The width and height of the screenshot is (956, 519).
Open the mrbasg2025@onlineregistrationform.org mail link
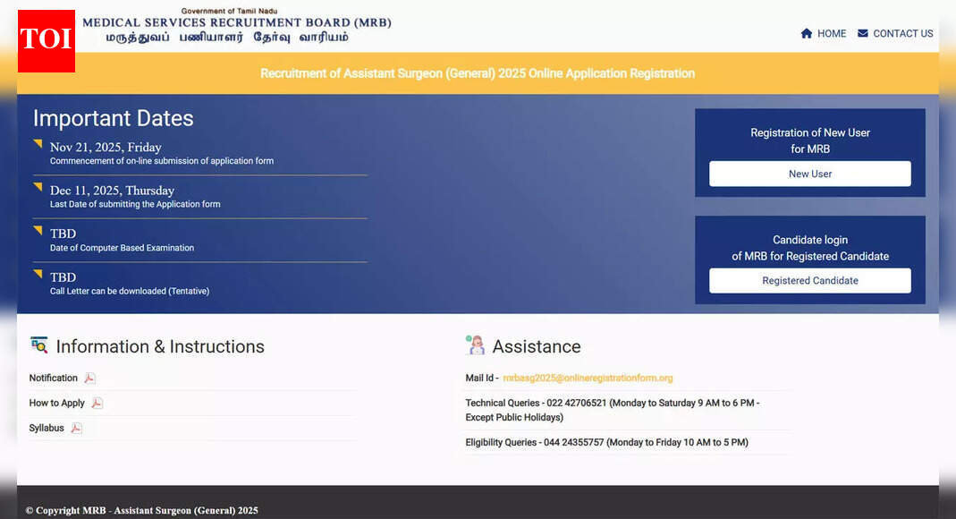[x=588, y=378]
